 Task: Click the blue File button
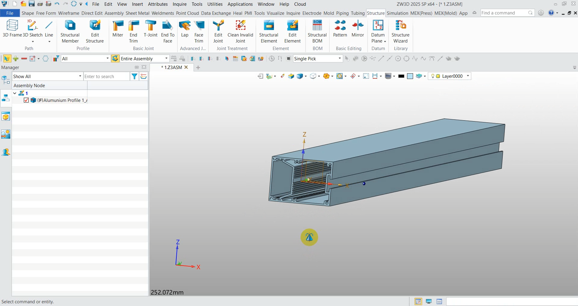[x=10, y=13]
